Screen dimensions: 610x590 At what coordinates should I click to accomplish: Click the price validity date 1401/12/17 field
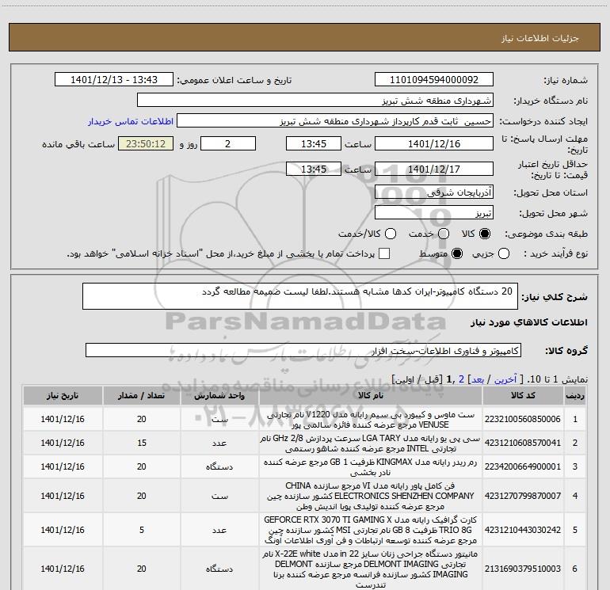click(434, 169)
